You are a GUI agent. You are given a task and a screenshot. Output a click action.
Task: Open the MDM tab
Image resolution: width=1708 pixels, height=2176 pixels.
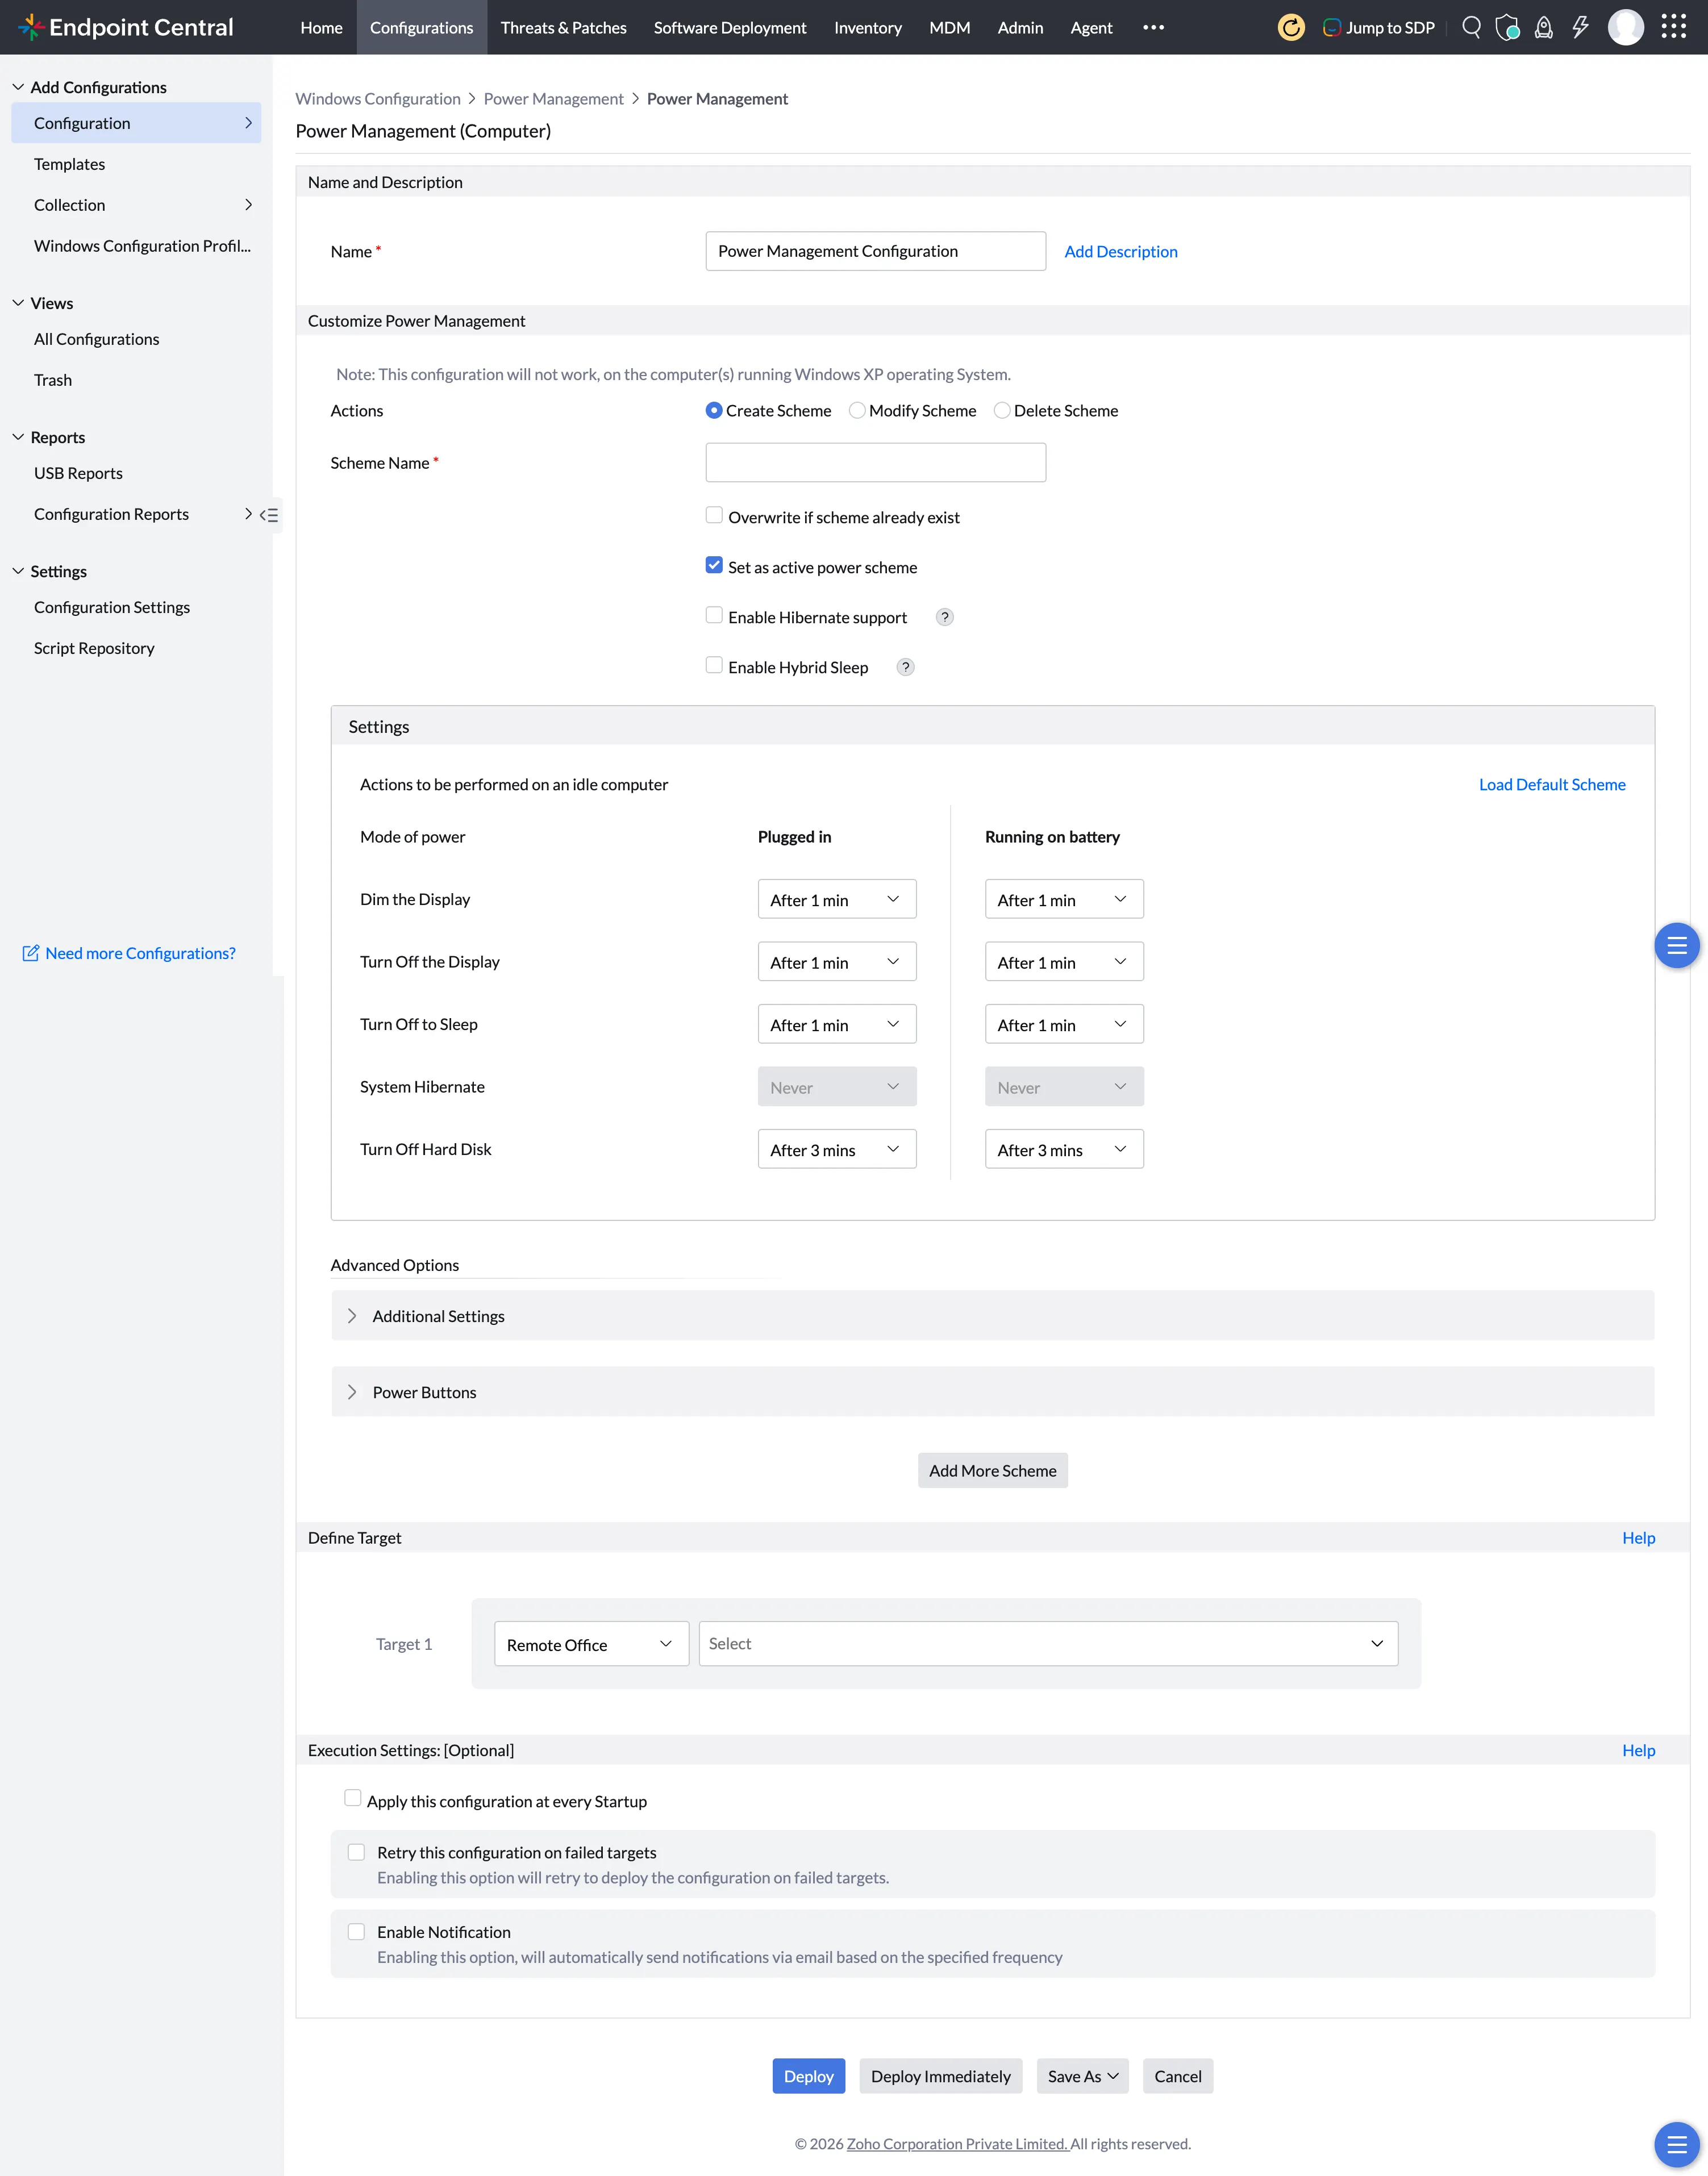pyautogui.click(x=949, y=27)
